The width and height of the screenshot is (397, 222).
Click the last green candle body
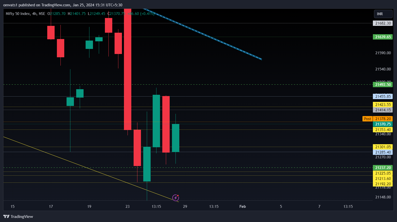coord(176,138)
